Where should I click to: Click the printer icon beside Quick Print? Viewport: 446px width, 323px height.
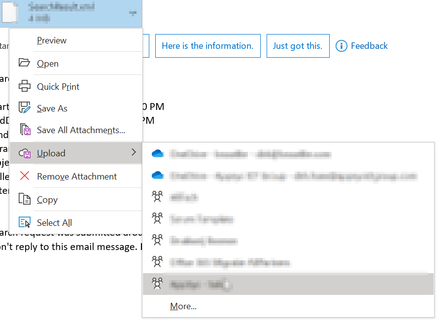pyautogui.click(x=25, y=86)
